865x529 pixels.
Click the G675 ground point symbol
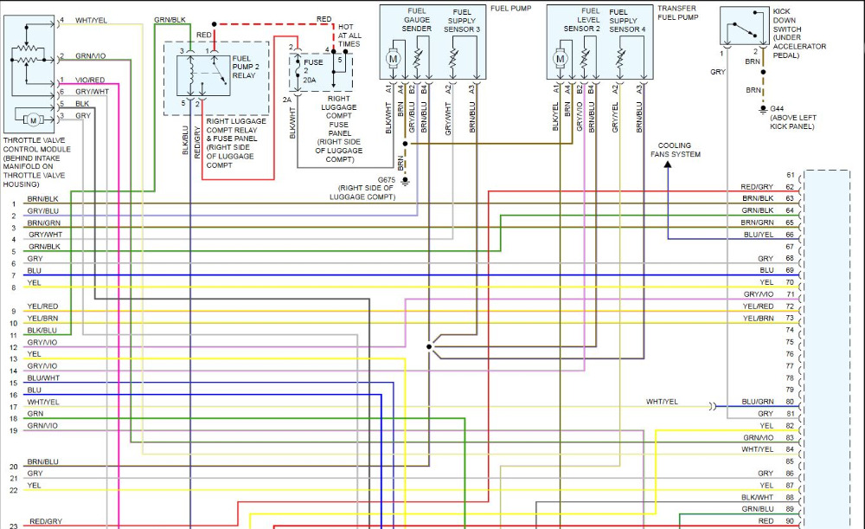(406, 181)
